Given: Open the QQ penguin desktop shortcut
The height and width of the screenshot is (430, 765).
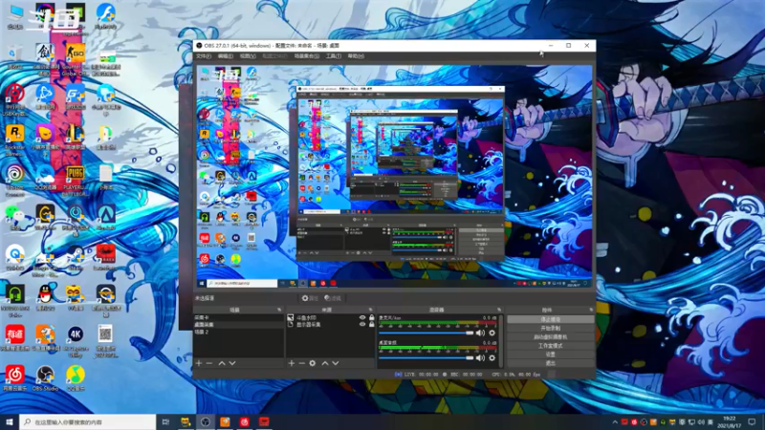Looking at the screenshot, I should point(45,297).
